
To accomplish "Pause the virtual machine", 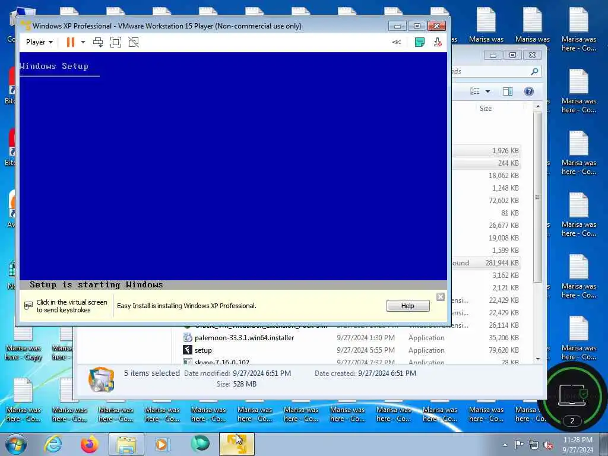I will (x=70, y=42).
